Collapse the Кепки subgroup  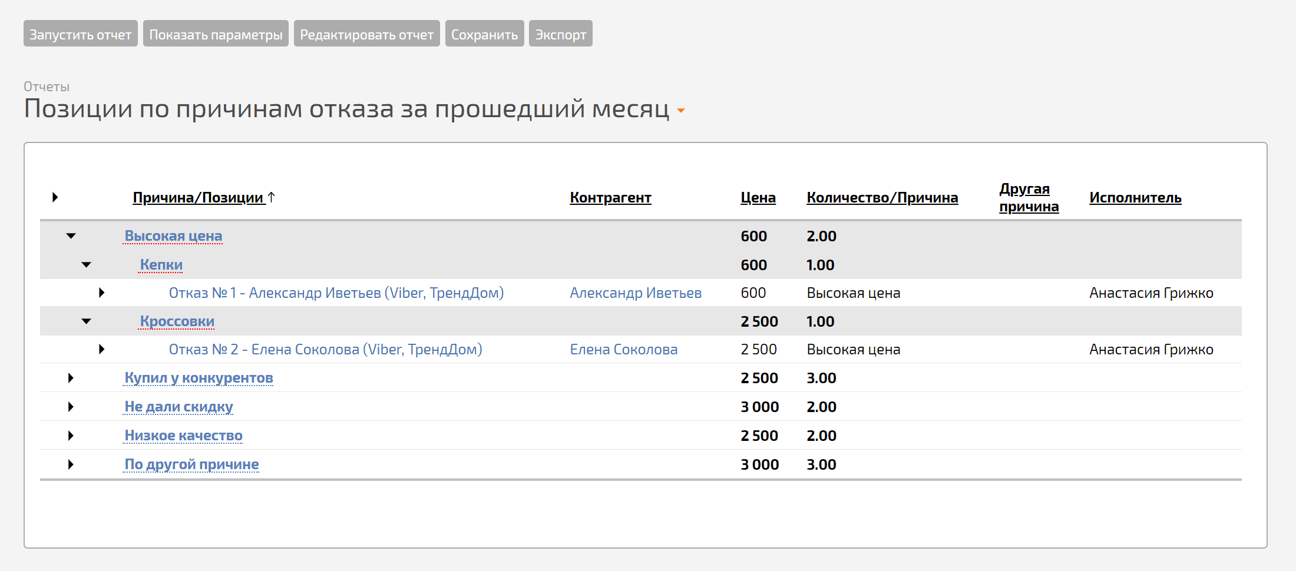[86, 264]
